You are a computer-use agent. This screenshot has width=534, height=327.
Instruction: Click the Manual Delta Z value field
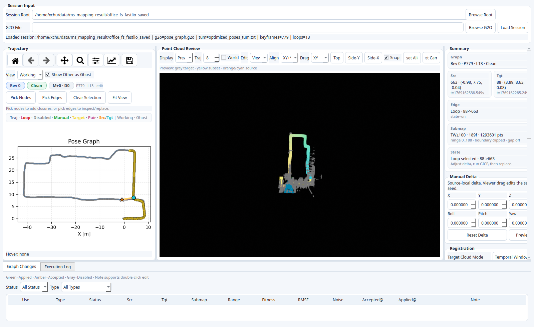pyautogui.click(x=518, y=205)
